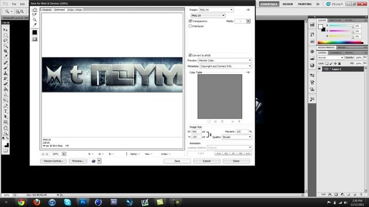Select the Eraser tool
This screenshot has width=369, height=207.
(6, 84)
